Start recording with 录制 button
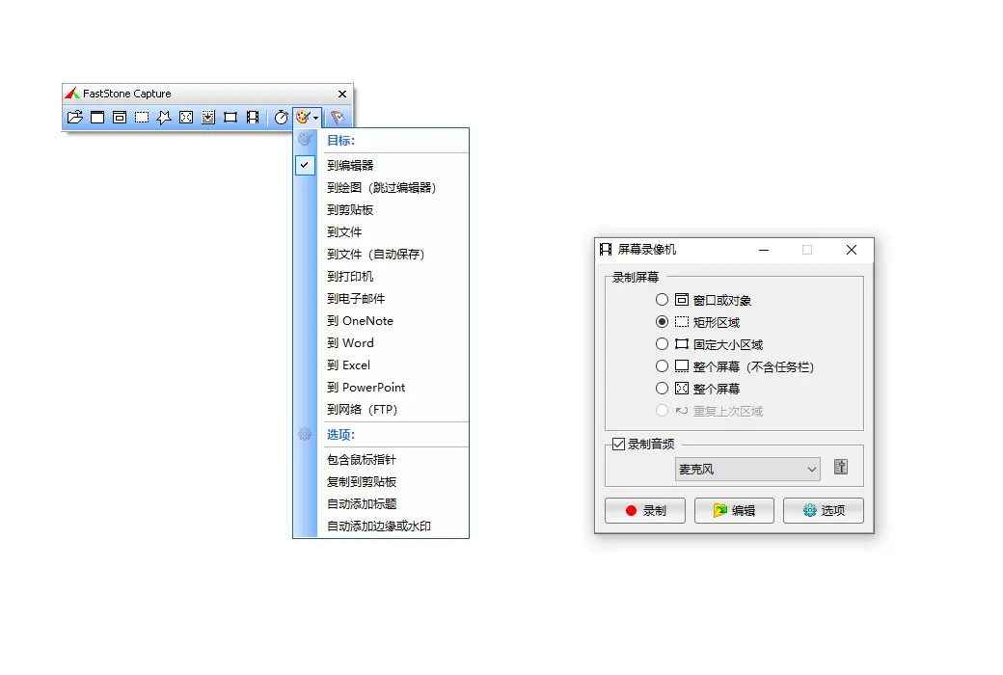 coord(645,510)
